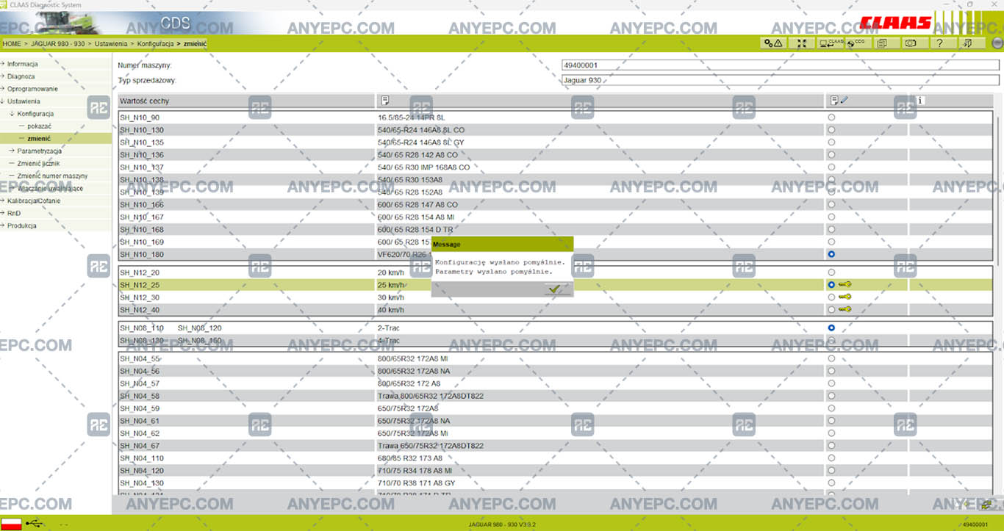This screenshot has width=1004, height=531.
Task: Expand the Produkcja tree item
Action: pyautogui.click(x=21, y=225)
